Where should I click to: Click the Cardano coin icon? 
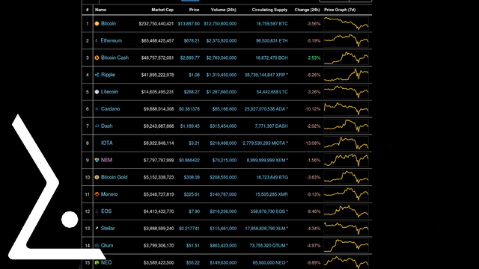[97, 109]
